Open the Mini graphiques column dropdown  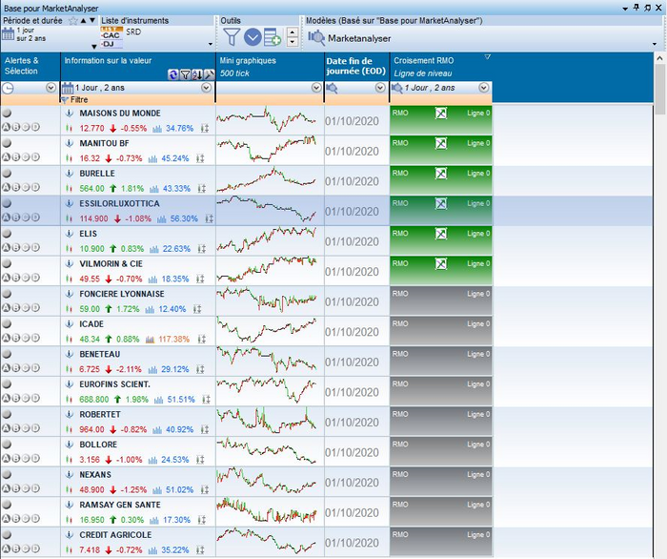coord(316,88)
